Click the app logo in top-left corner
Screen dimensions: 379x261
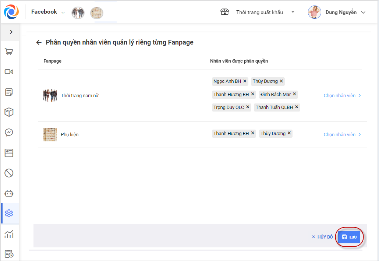[x=11, y=12]
